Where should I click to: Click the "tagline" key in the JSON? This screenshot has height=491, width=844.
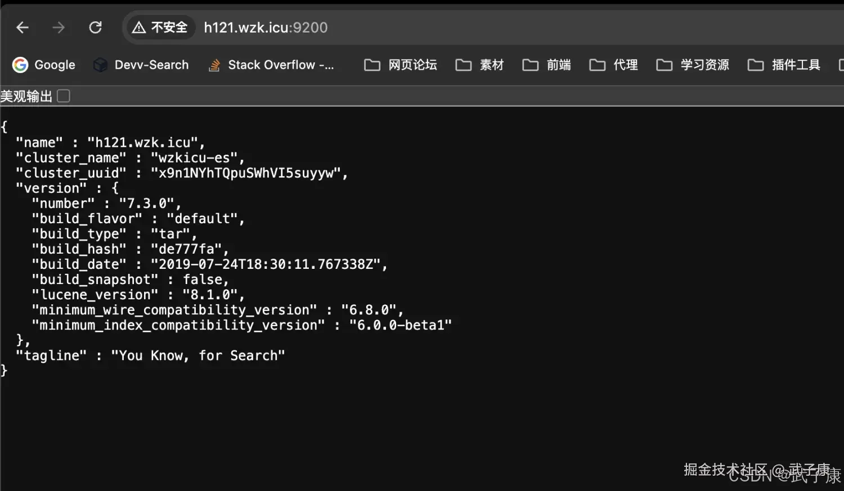51,355
